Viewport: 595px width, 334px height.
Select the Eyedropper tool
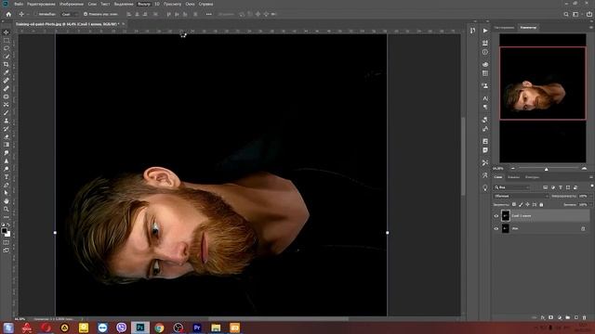tap(7, 72)
